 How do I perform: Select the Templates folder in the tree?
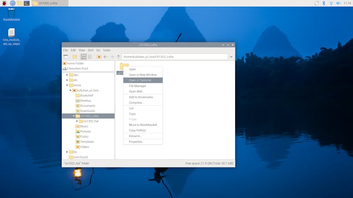[x=84, y=142]
